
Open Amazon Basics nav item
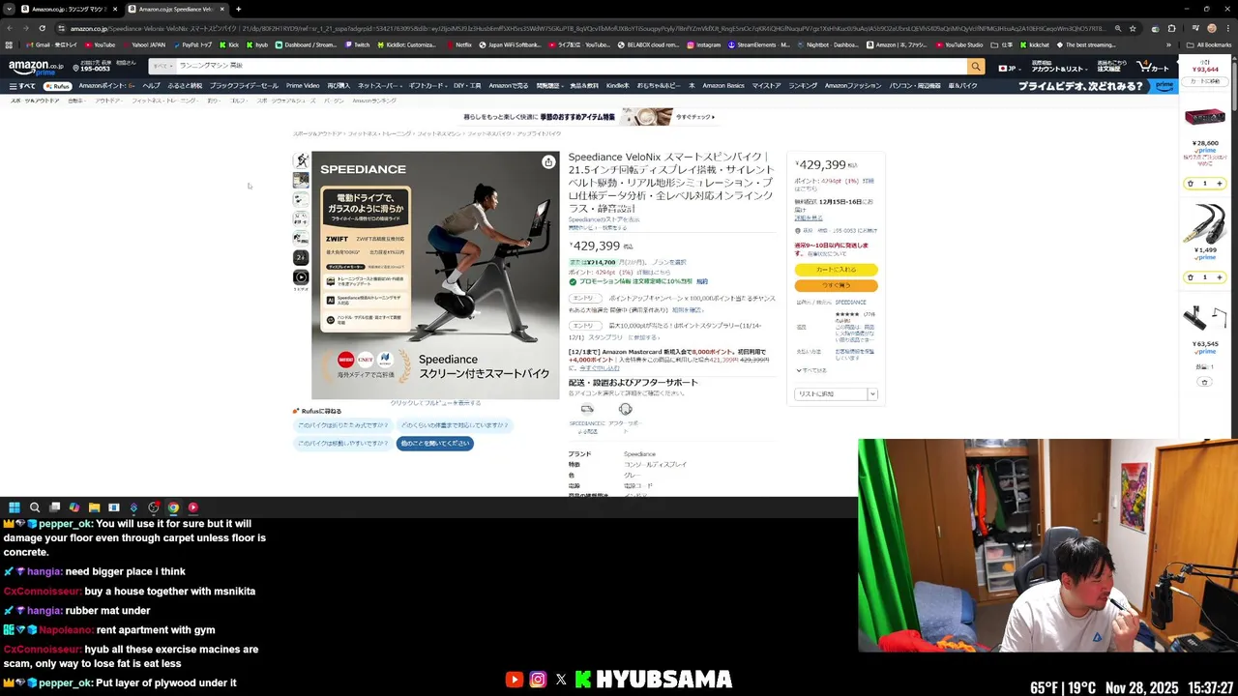click(723, 86)
